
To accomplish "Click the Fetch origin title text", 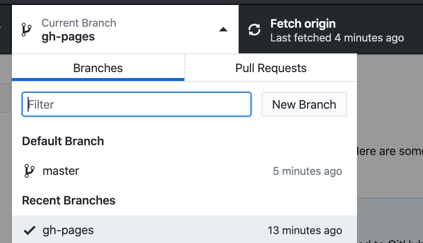I will coord(303,24).
